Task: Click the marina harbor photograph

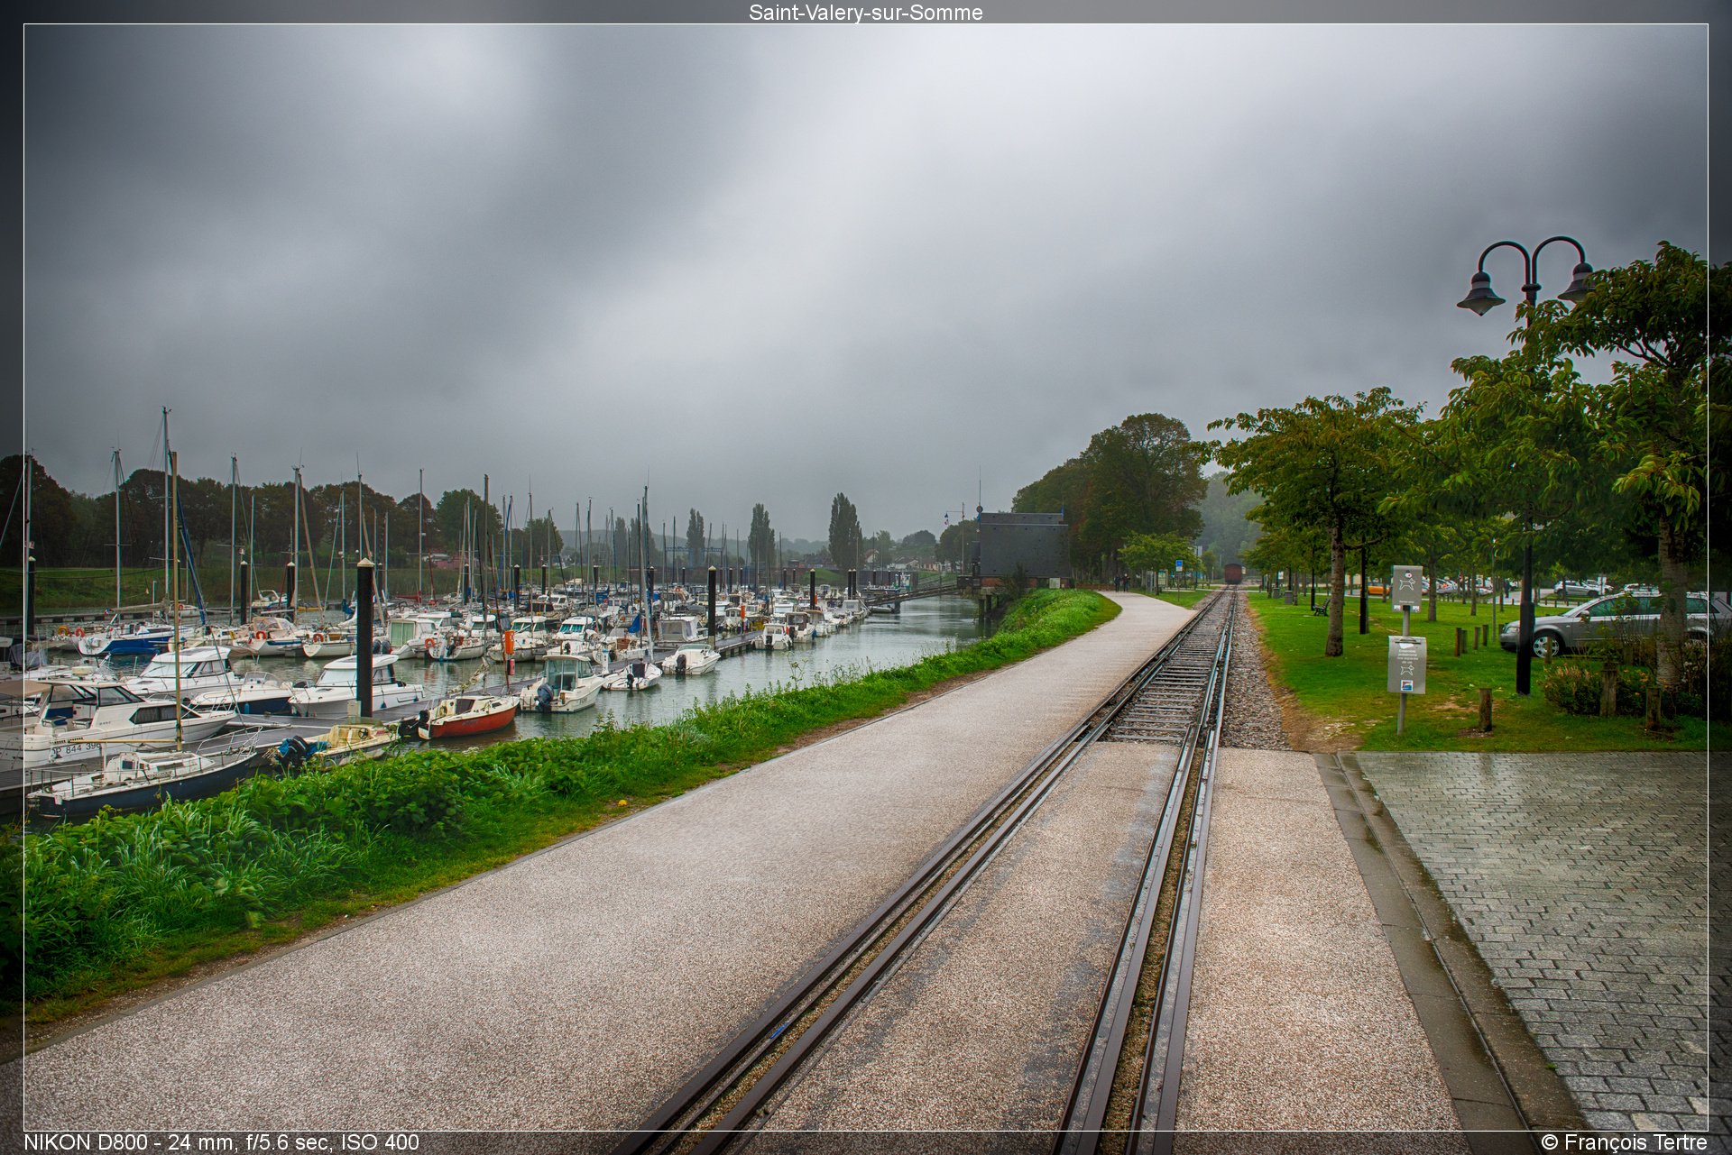Action: (x=865, y=577)
